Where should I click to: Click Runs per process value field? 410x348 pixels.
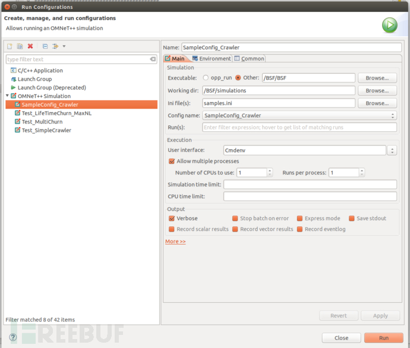click(344, 172)
